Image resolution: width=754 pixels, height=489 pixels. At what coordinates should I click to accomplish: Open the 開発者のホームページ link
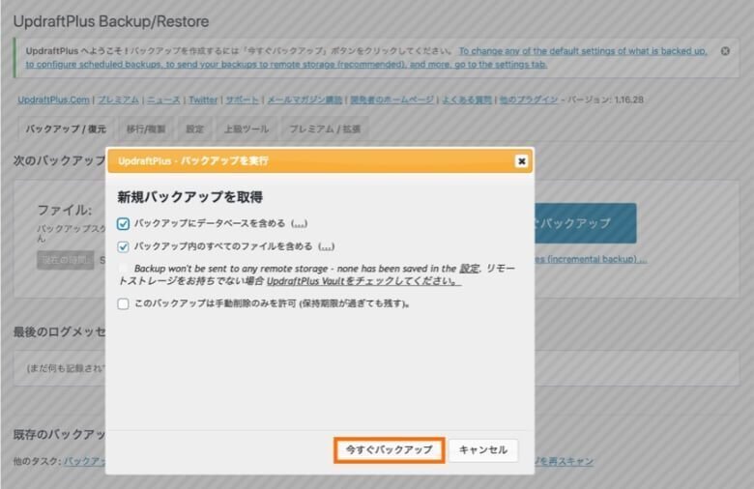[391, 100]
